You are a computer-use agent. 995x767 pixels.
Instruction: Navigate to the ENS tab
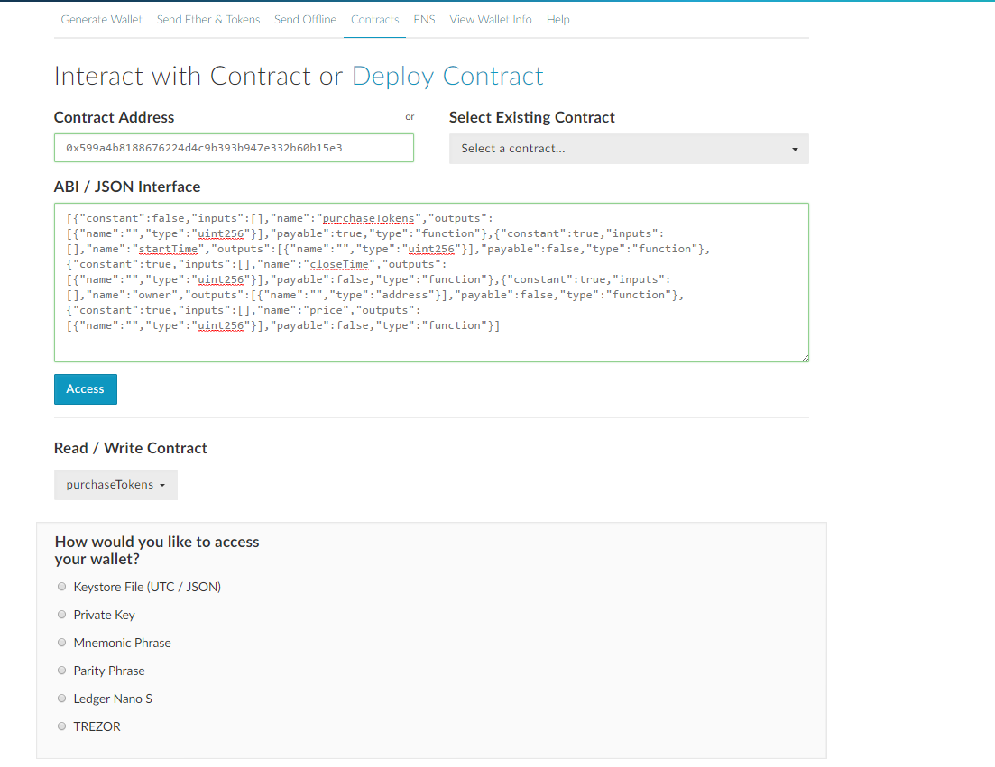(424, 20)
